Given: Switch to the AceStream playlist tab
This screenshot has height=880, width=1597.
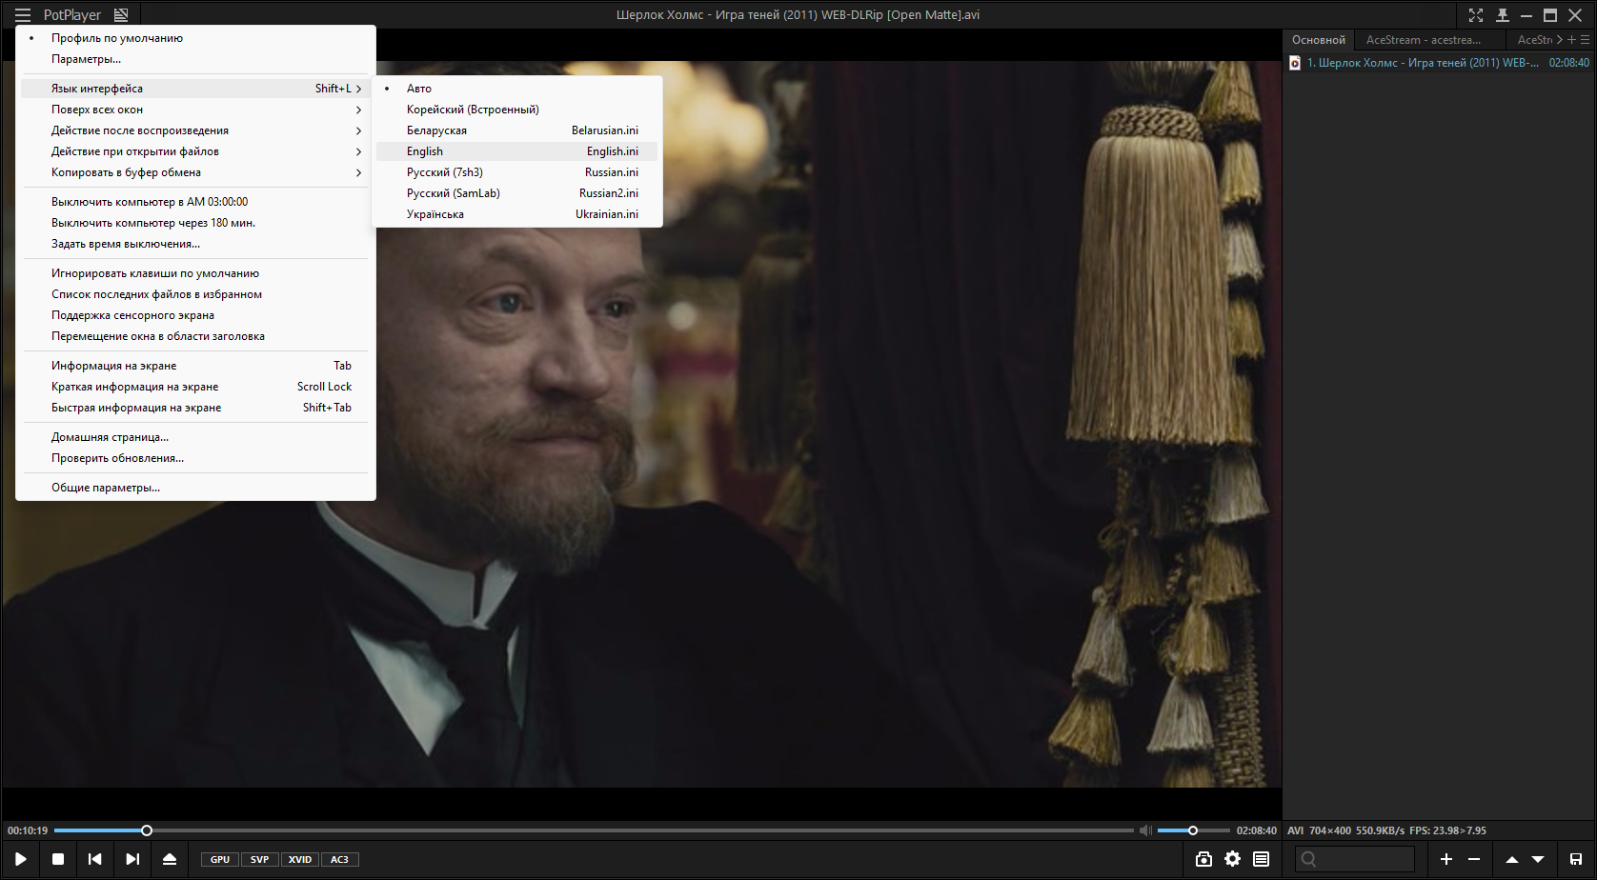Looking at the screenshot, I should coord(1423,40).
